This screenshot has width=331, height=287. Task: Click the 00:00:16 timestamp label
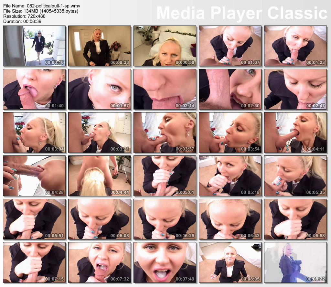coord(54,62)
